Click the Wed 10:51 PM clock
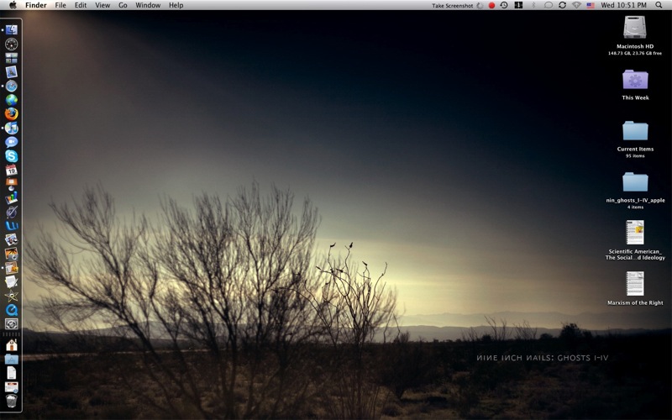Image resolution: width=672 pixels, height=420 pixels. coord(623,5)
